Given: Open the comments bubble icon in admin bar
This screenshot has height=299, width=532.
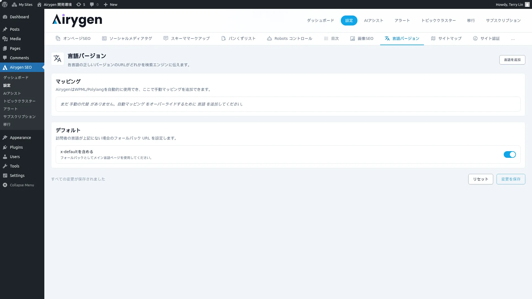Looking at the screenshot, I should tap(92, 4).
